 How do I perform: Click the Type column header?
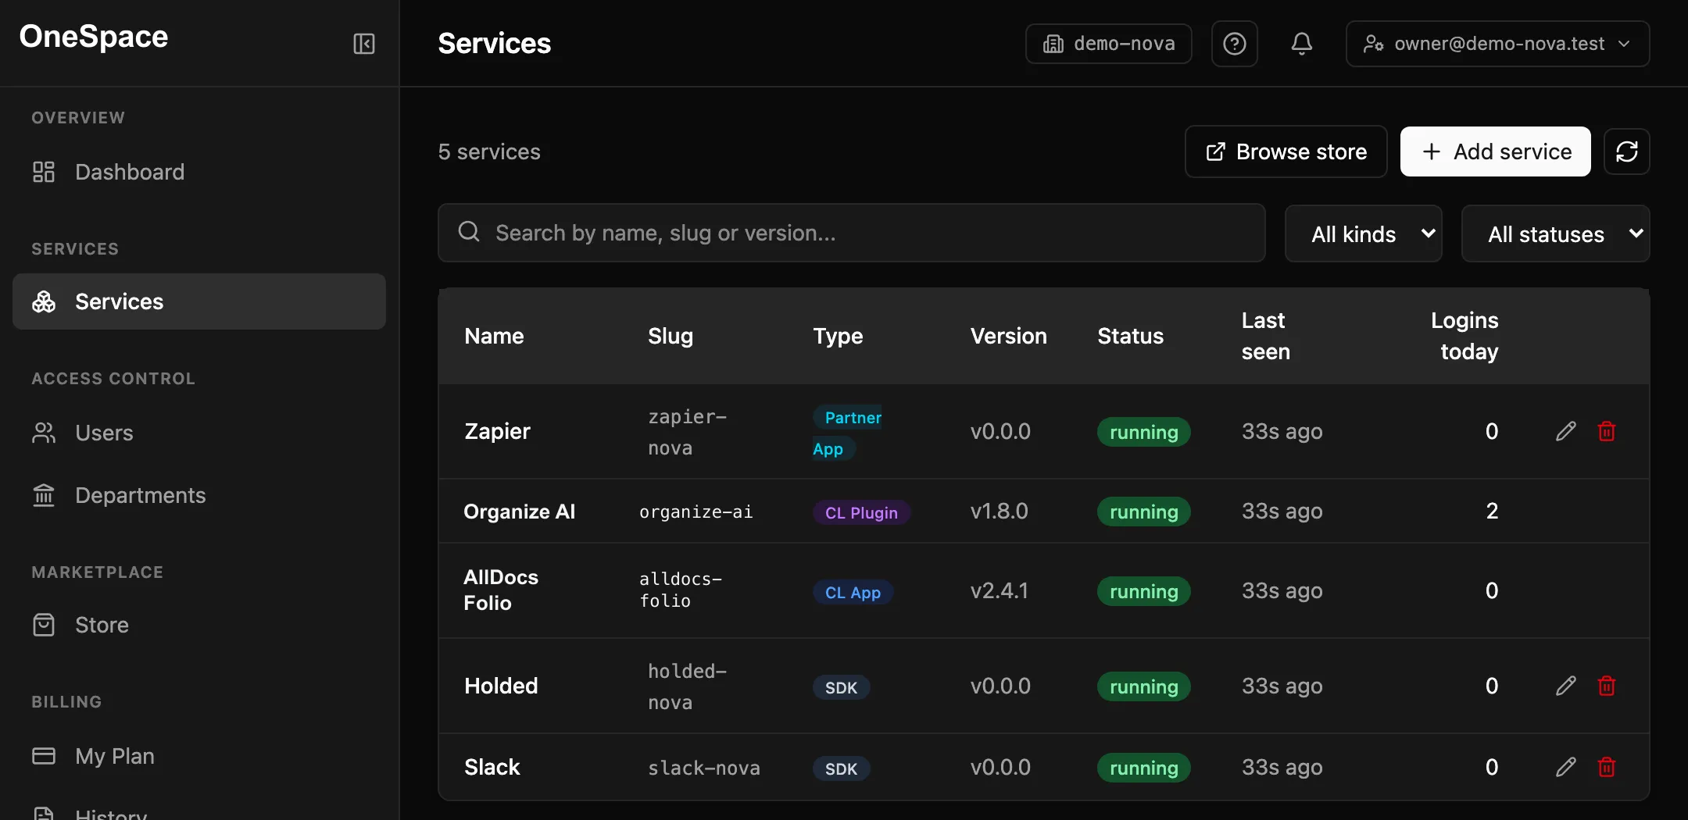(838, 336)
